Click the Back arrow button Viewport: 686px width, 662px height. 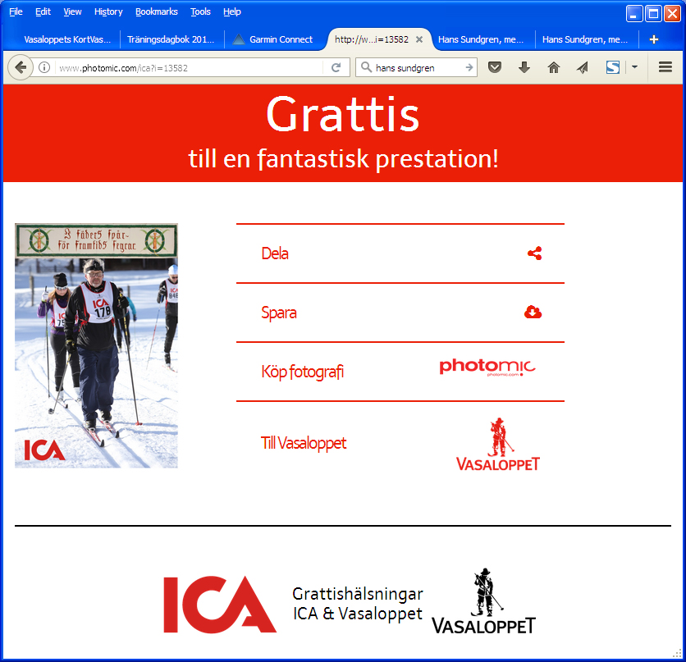click(21, 67)
